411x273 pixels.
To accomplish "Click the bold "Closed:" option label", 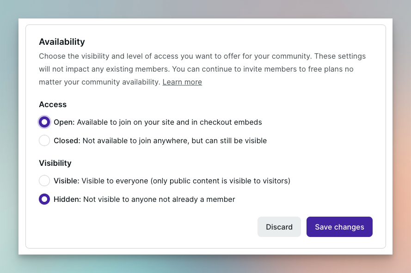I will (67, 140).
